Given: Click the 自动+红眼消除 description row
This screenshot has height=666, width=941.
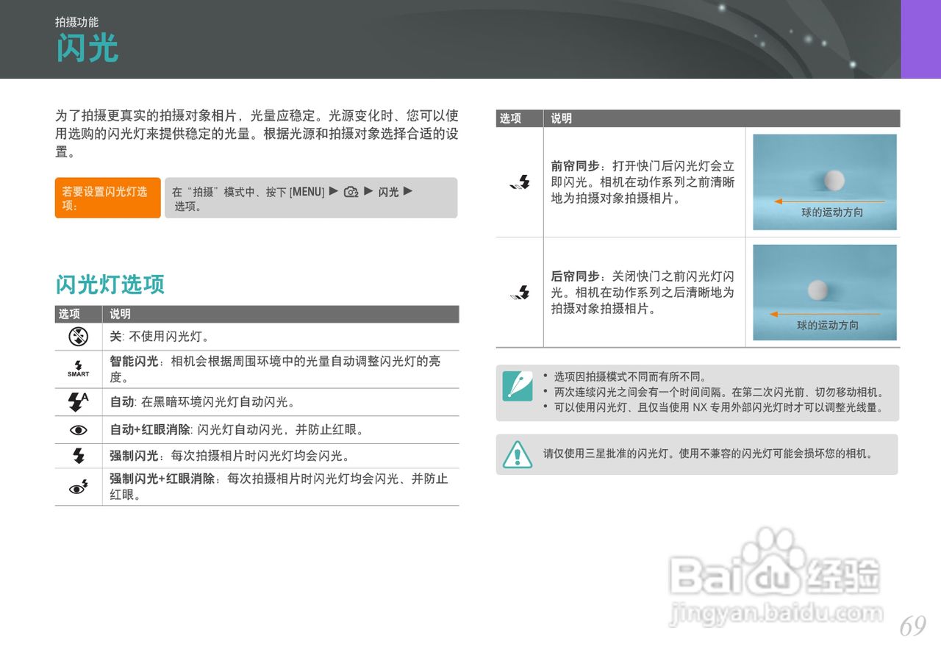Looking at the screenshot, I should [237, 429].
